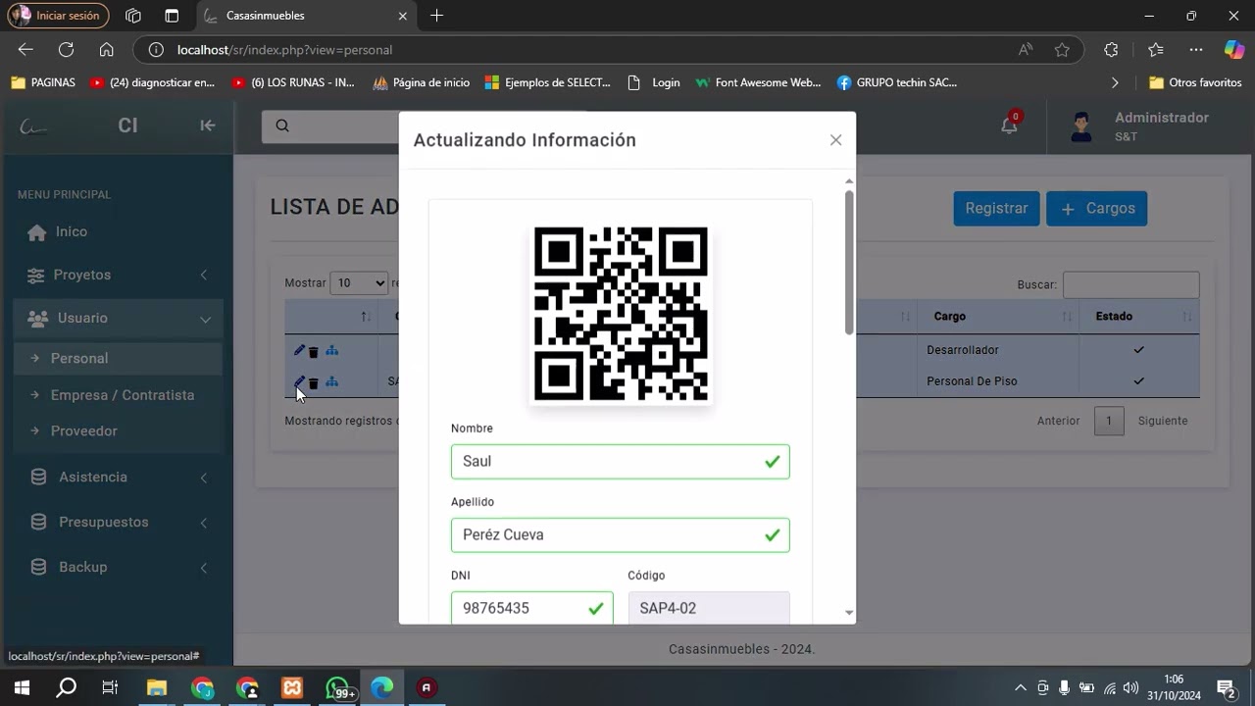Open the PAGINAS bookmarks folder
The width and height of the screenshot is (1255, 706).
tap(43, 83)
